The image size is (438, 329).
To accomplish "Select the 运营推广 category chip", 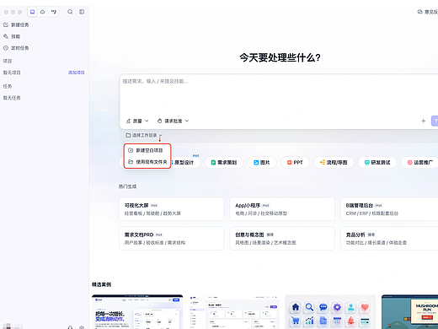I will [420, 163].
